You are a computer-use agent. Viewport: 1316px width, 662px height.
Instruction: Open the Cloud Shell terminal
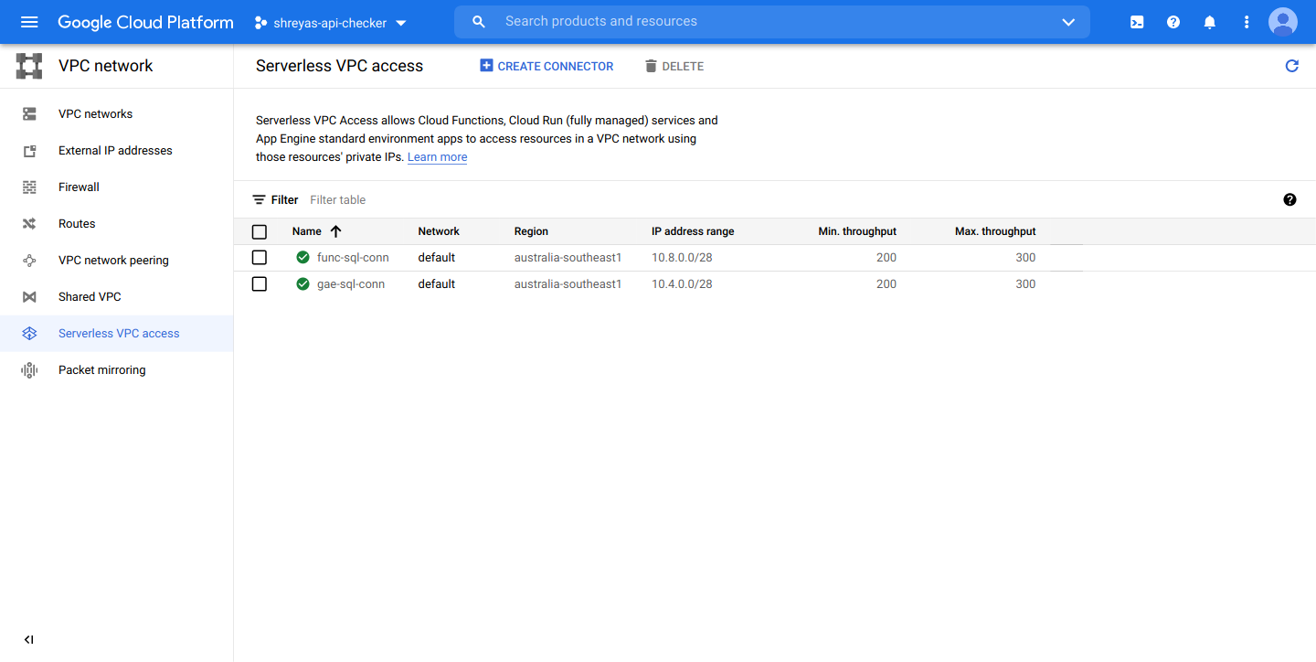[x=1136, y=21]
